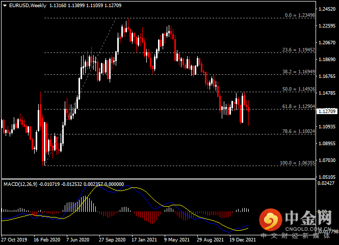Open the chart menu triangle beside EURUSD

(5, 6)
